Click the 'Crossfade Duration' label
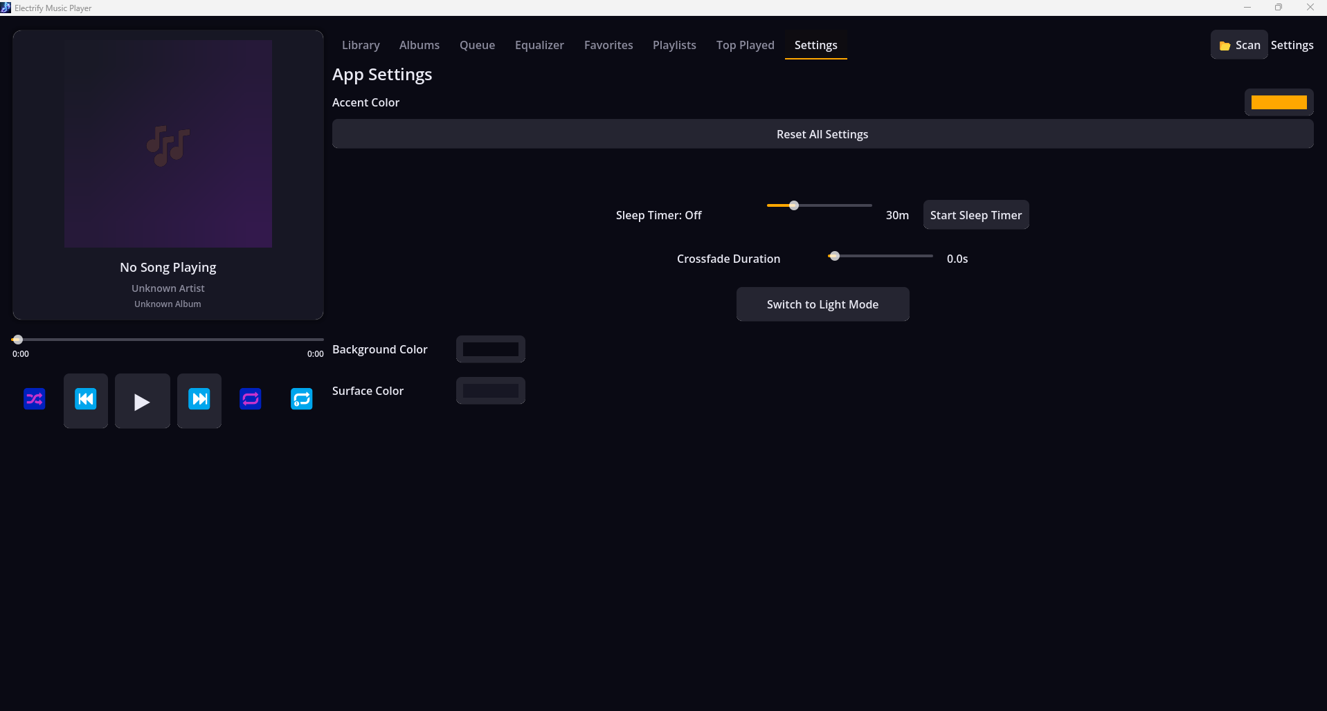The width and height of the screenshot is (1327, 711). pos(728,259)
